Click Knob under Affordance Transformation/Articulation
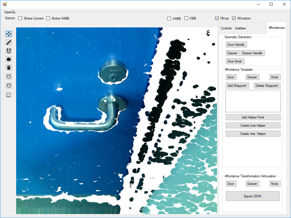The height and width of the screenshot is (218, 291). coord(275,184)
